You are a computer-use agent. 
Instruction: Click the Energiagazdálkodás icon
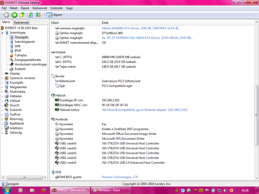[12, 60]
